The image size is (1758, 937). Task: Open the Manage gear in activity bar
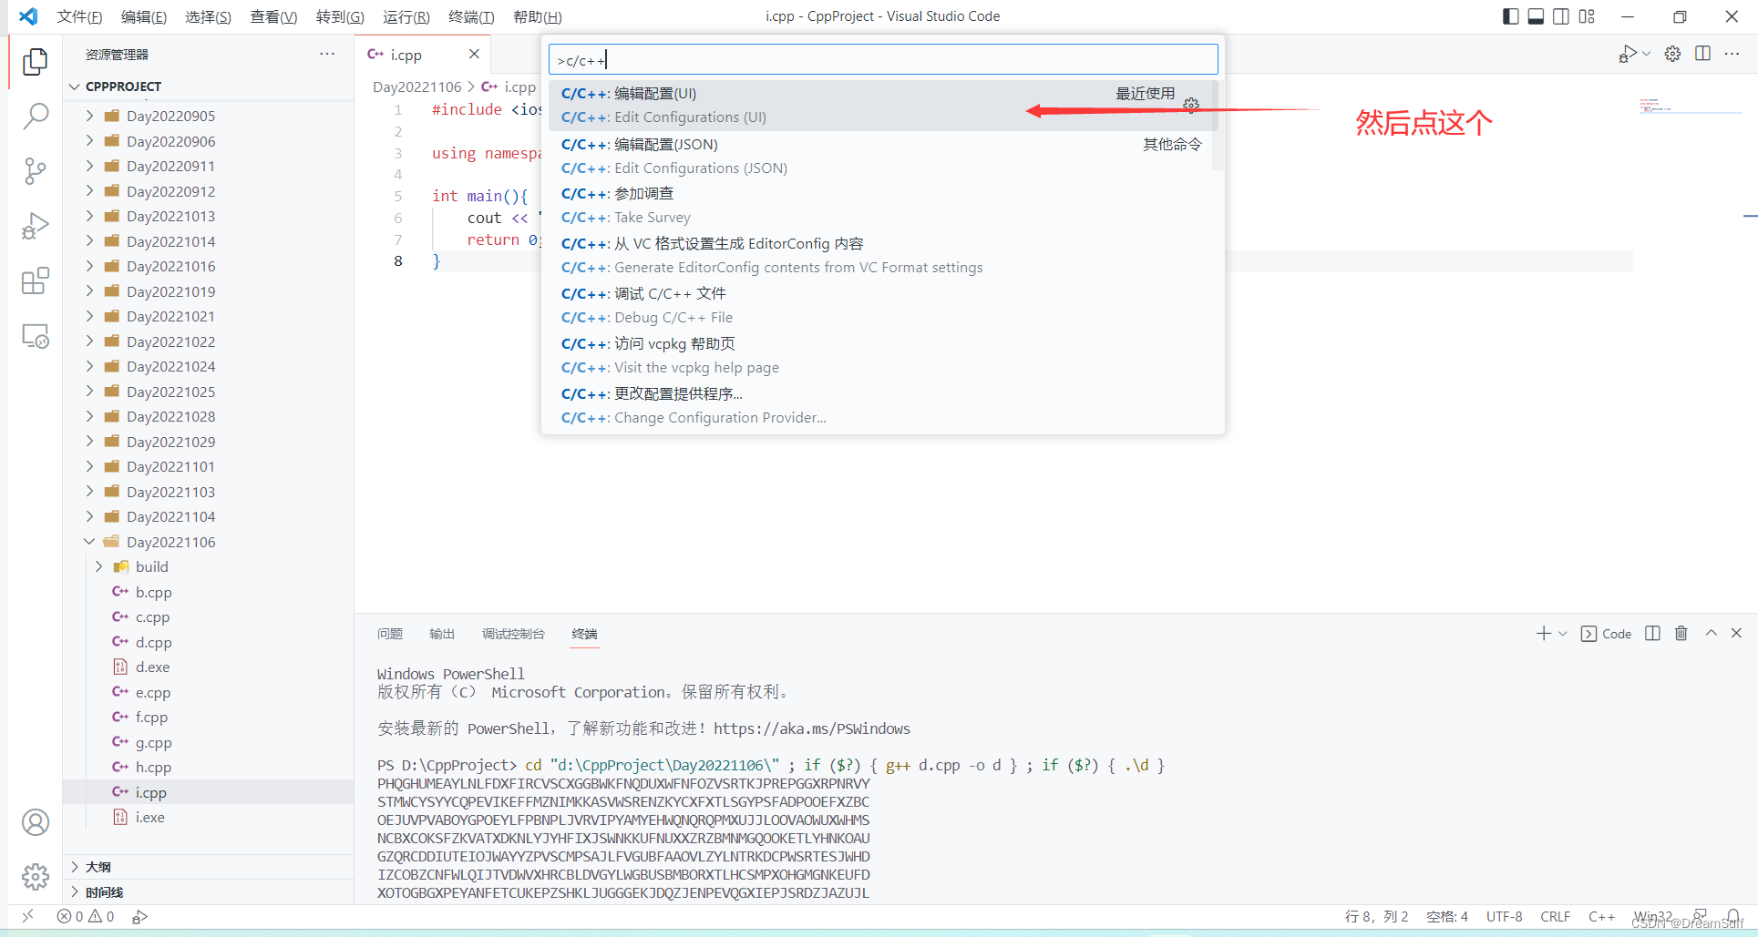pos(35,877)
